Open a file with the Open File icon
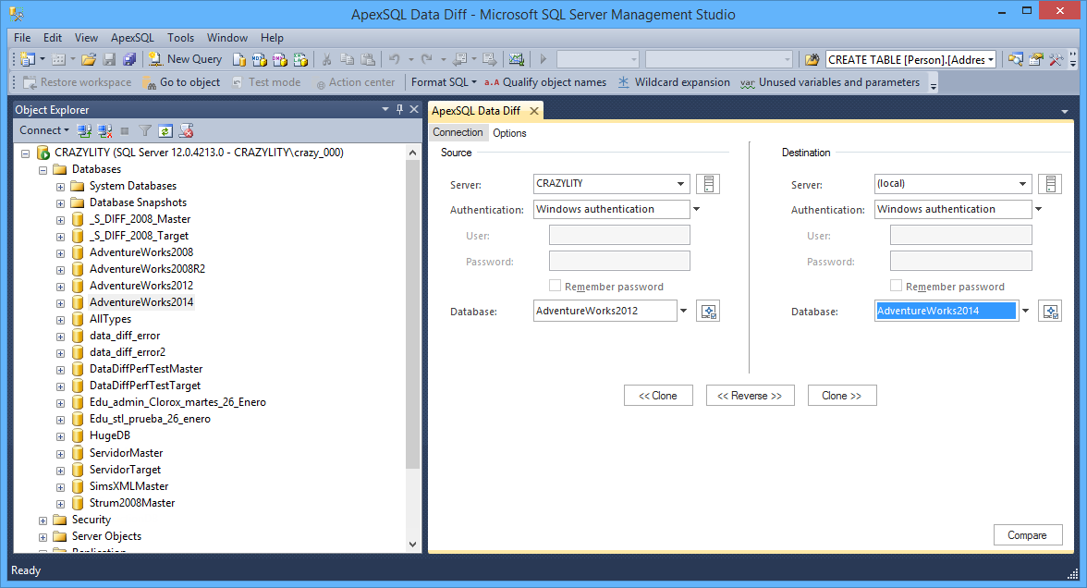1087x588 pixels. click(x=89, y=59)
